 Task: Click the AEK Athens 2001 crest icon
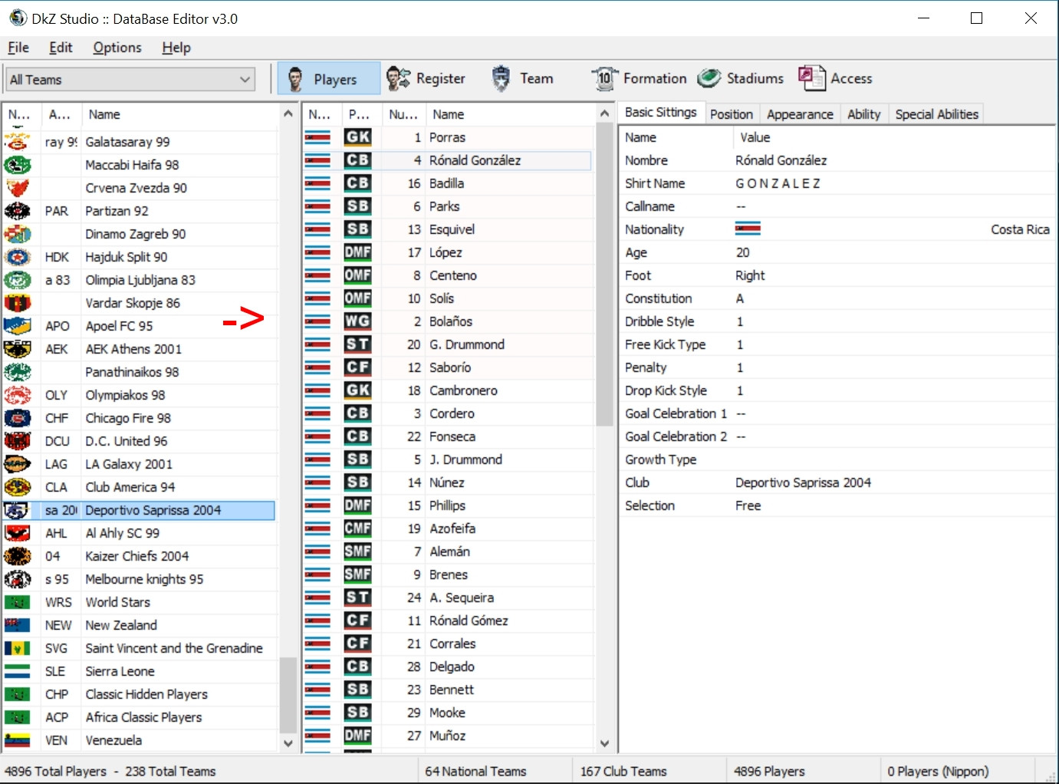(x=18, y=349)
